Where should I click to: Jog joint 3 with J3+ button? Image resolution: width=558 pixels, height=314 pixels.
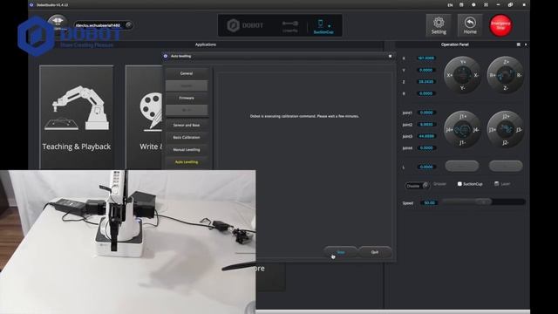point(493,130)
